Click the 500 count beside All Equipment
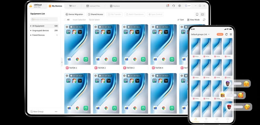Image resolution: width=260 pixels, height=125 pixels. [x=56, y=26]
